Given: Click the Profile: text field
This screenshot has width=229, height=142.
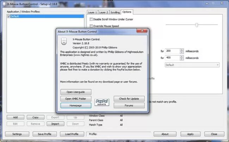Looking at the screenshot, I should click(x=119, y=134).
